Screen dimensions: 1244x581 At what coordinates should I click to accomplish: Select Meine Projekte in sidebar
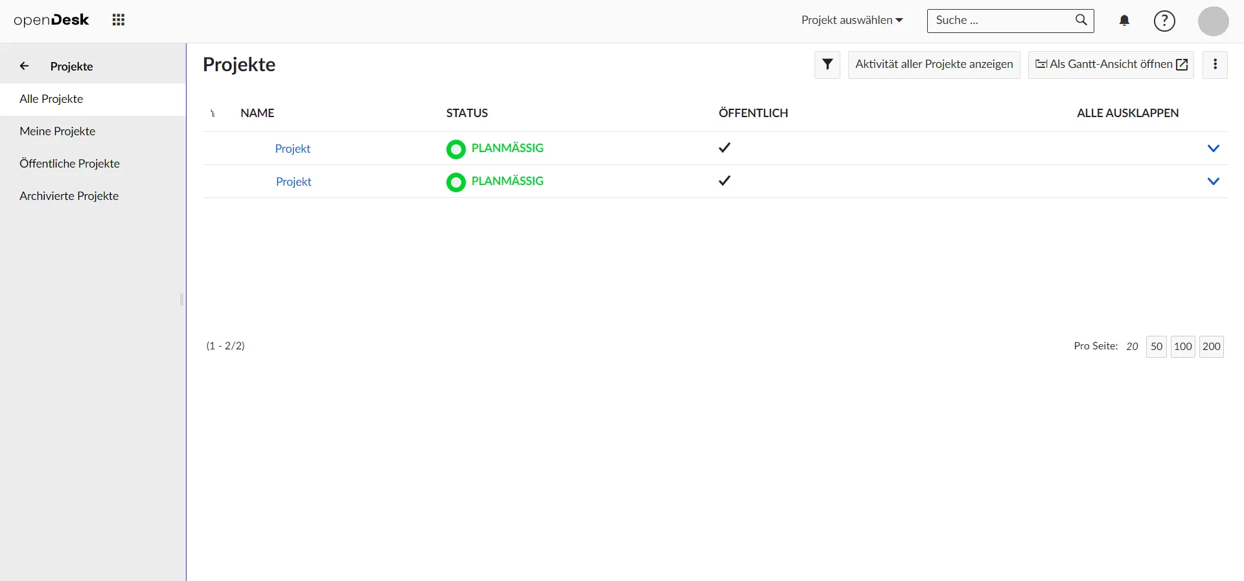pyautogui.click(x=58, y=131)
